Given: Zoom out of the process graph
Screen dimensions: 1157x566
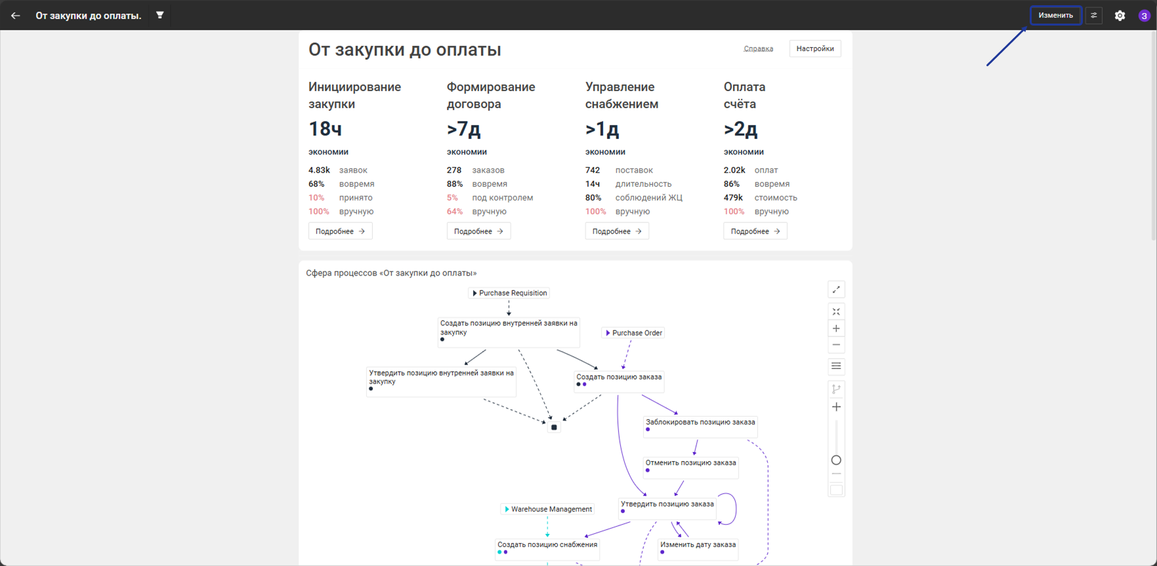Looking at the screenshot, I should (836, 345).
